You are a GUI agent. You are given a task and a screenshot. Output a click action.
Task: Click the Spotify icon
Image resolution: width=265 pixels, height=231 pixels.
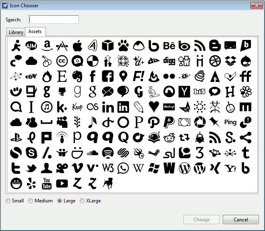108,153
